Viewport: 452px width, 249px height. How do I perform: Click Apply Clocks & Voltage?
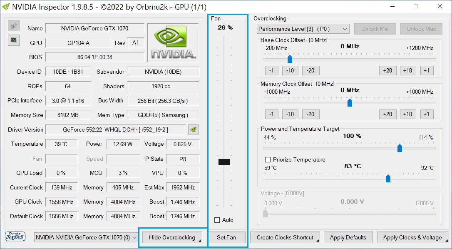coord(412,237)
